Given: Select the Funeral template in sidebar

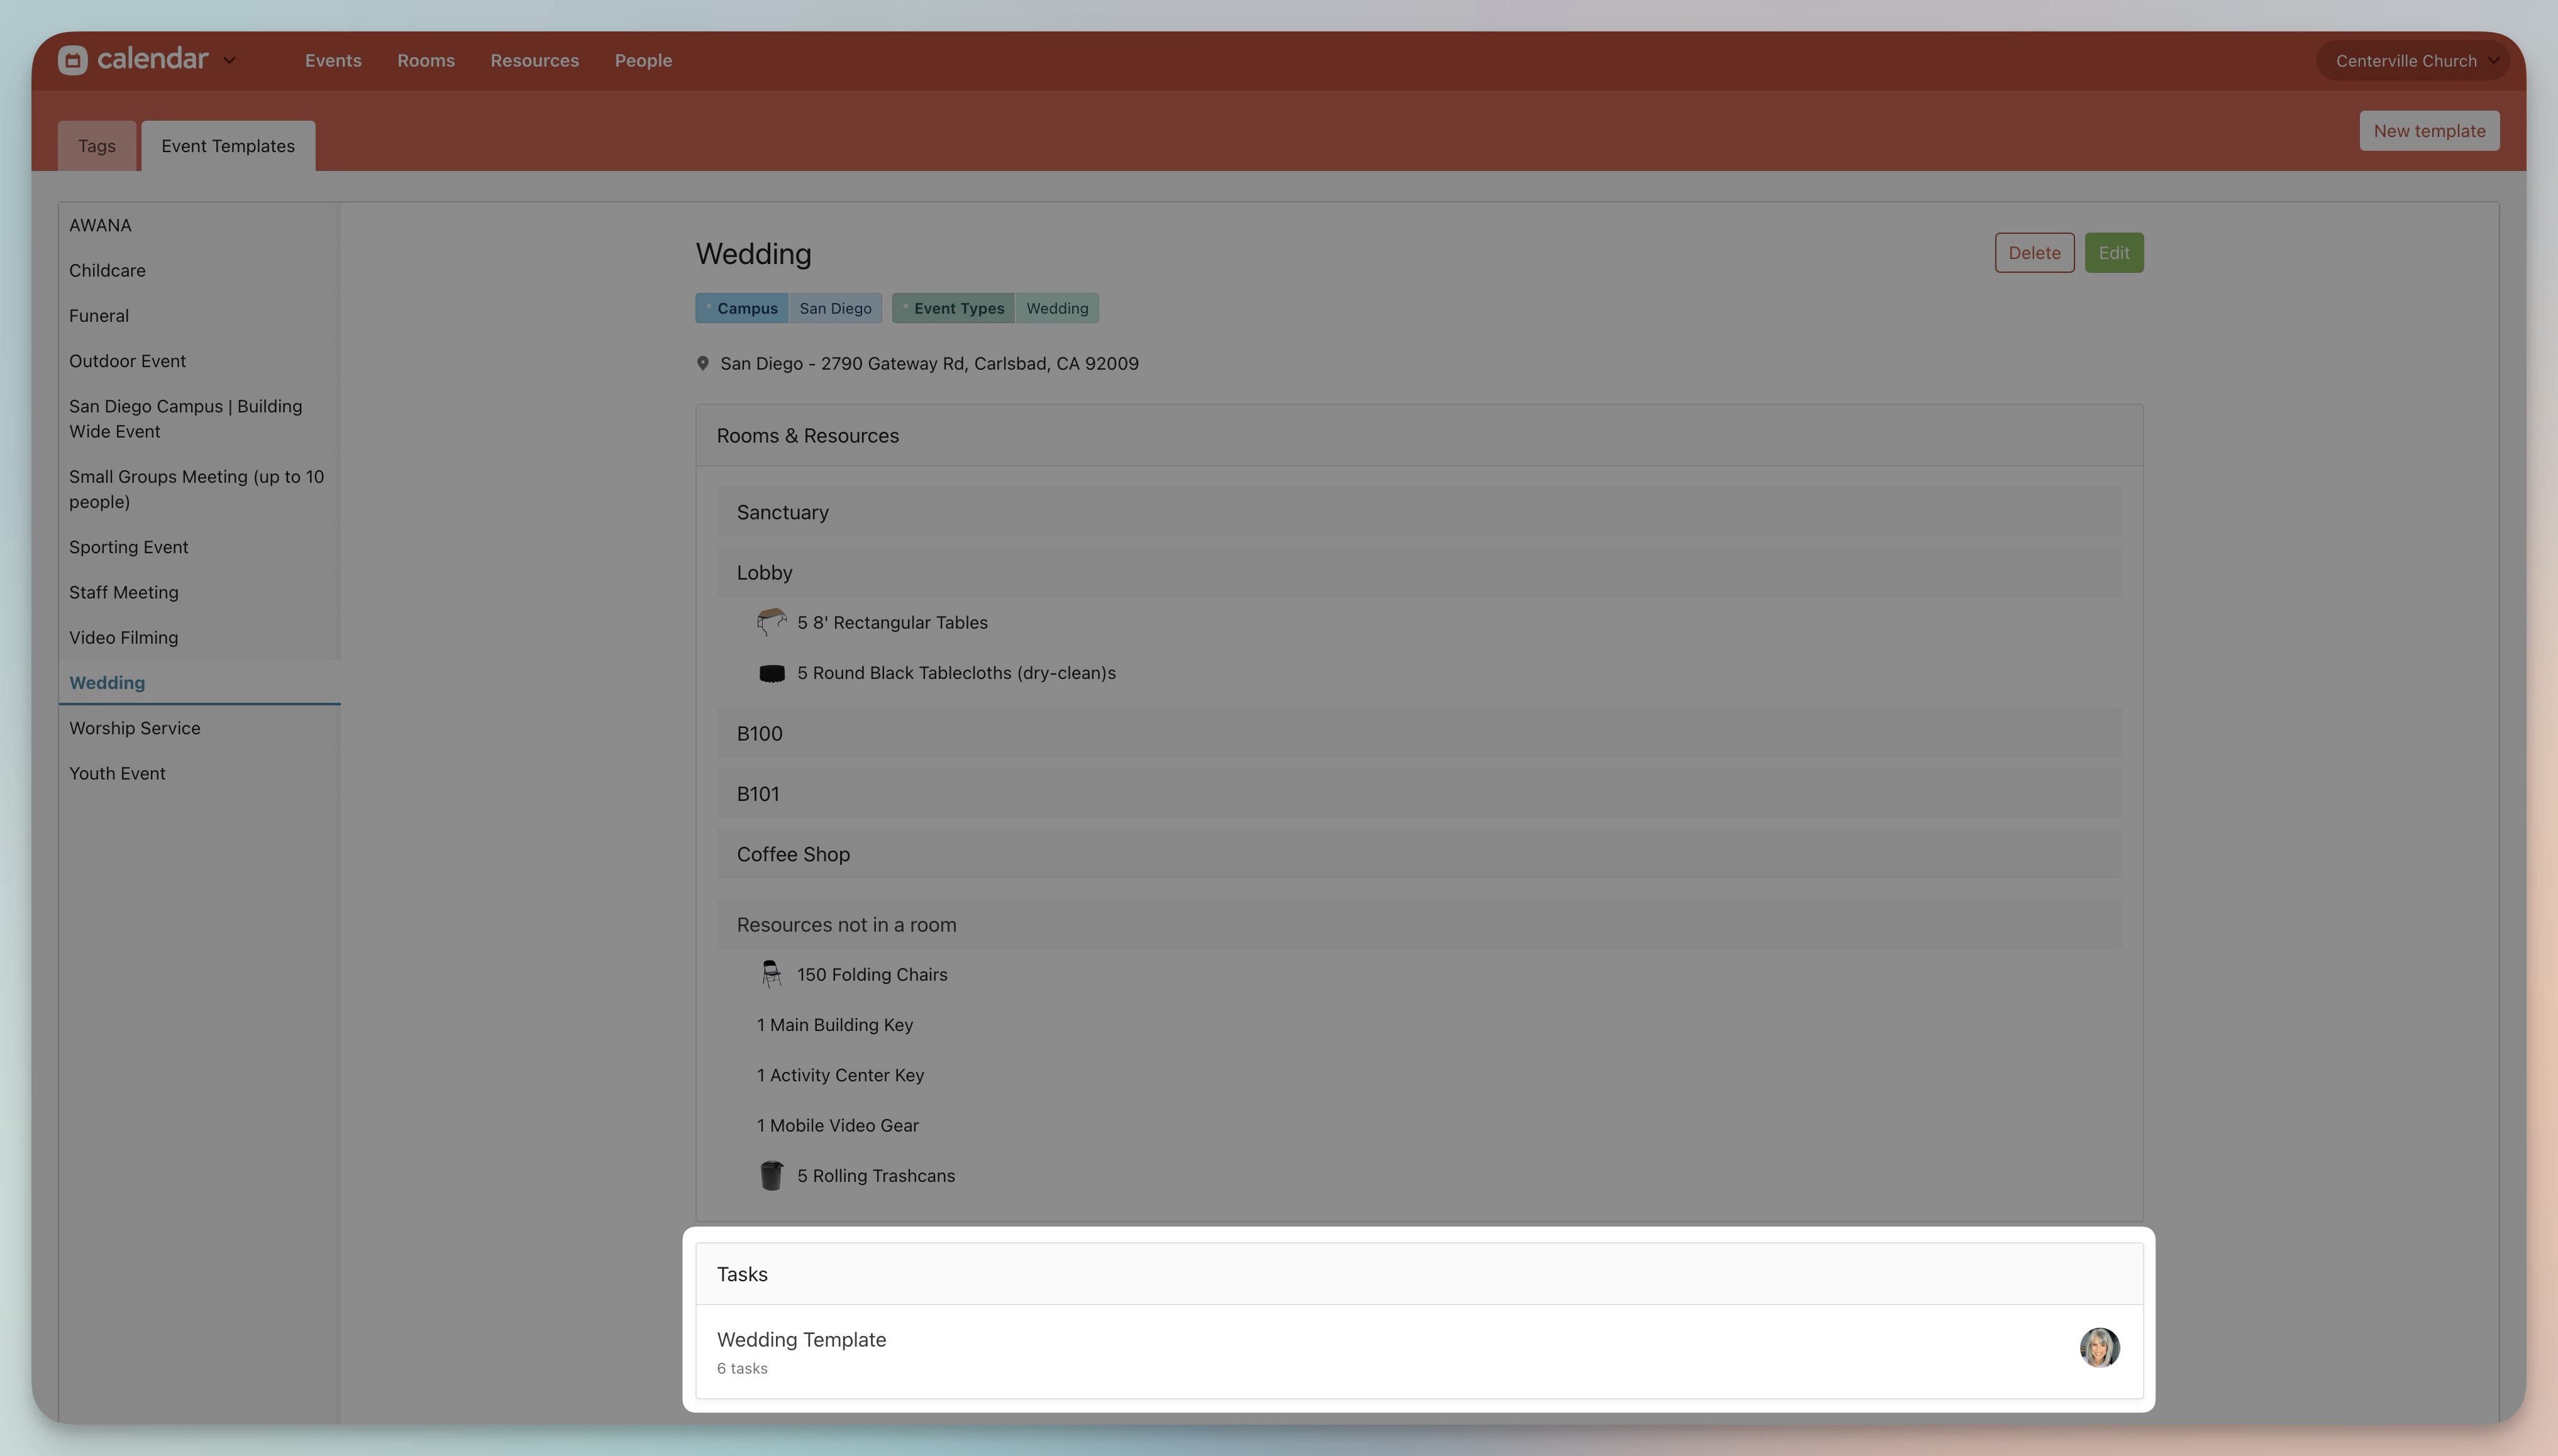Looking at the screenshot, I should pos(99,316).
